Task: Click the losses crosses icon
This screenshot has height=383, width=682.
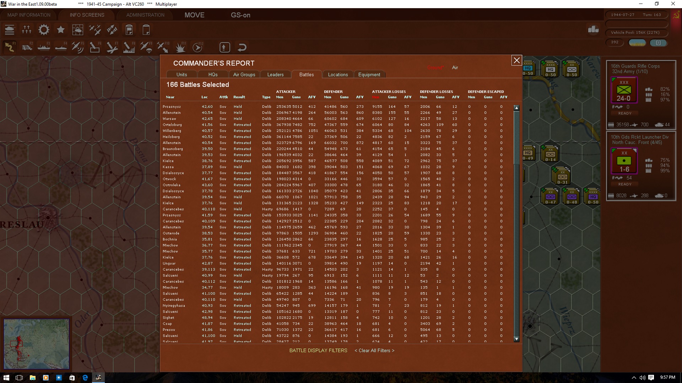Action: pos(27,30)
